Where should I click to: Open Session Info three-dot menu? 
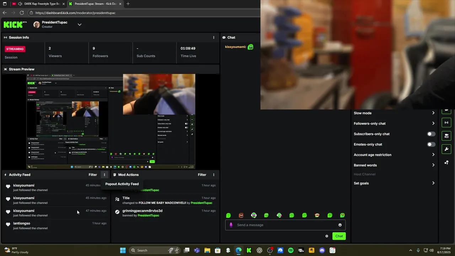click(x=214, y=37)
